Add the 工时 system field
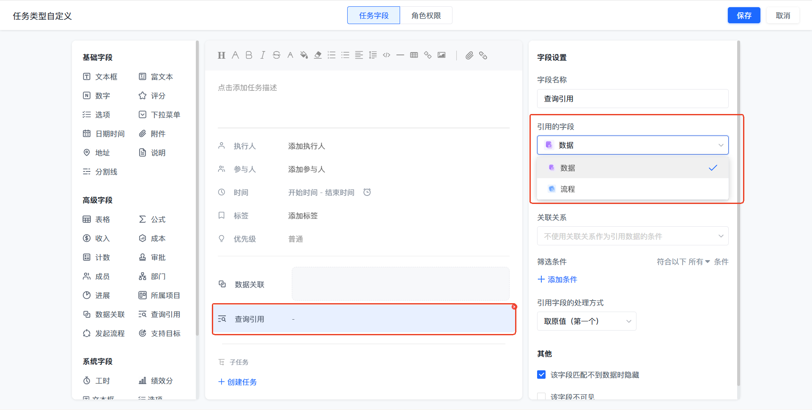The image size is (812, 410). point(96,381)
